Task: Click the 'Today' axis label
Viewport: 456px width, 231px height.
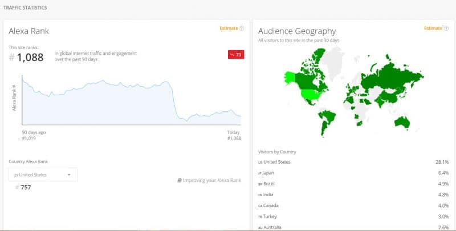Action: (234, 132)
